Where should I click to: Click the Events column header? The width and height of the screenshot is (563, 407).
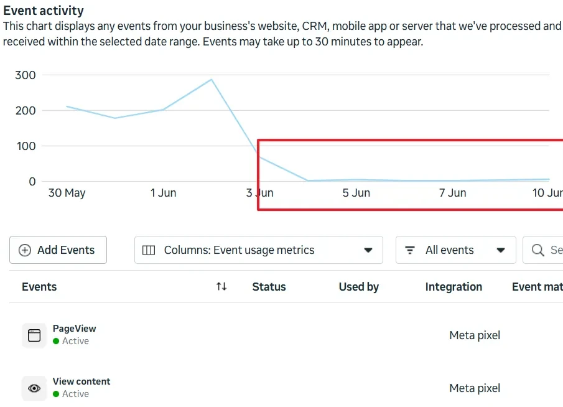(39, 287)
